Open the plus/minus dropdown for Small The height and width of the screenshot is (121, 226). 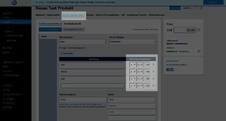[x=133, y=65]
